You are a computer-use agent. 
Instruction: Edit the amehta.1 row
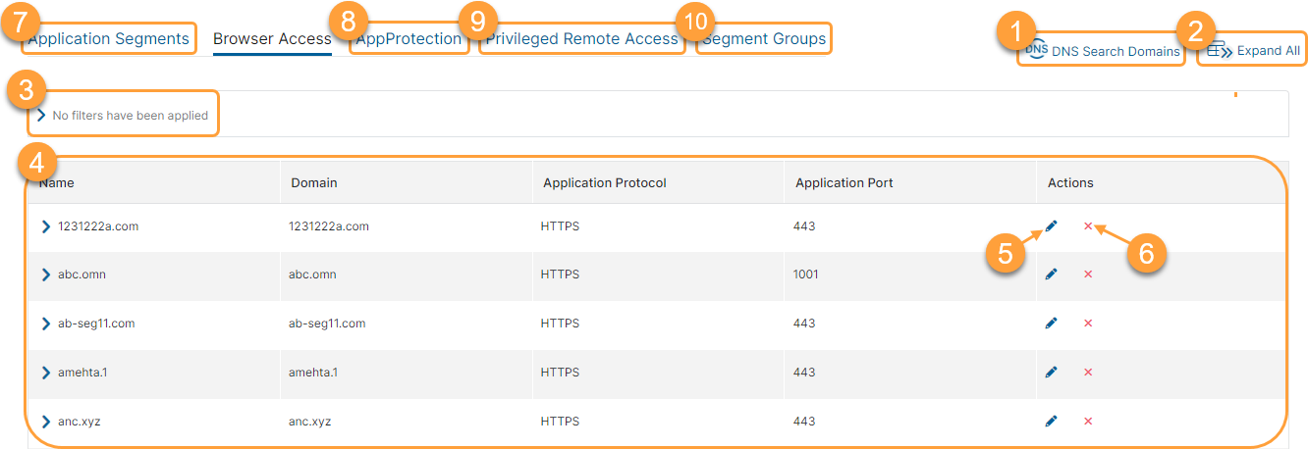(1052, 373)
